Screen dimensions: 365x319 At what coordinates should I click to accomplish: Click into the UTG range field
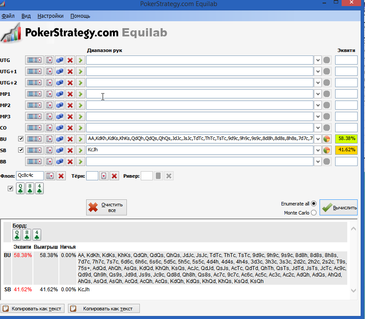pyautogui.click(x=200, y=60)
